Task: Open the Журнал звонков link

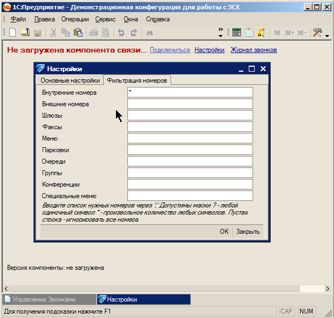Action: point(253,50)
